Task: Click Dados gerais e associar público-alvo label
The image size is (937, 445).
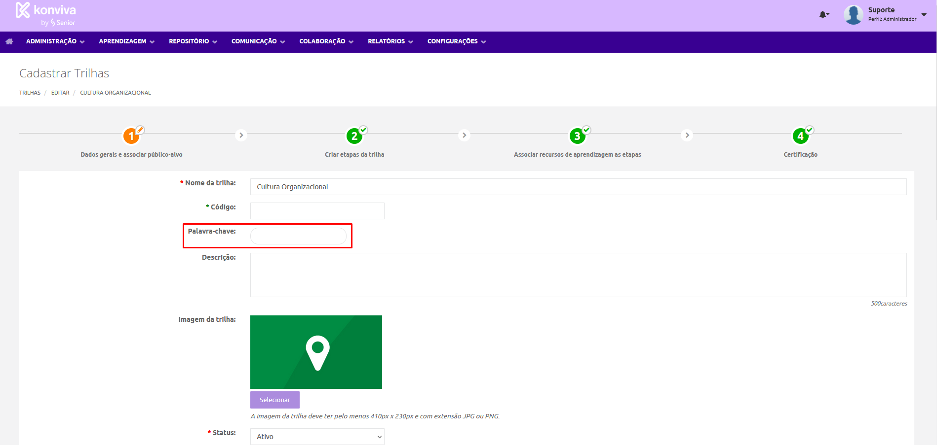Action: tap(131, 155)
